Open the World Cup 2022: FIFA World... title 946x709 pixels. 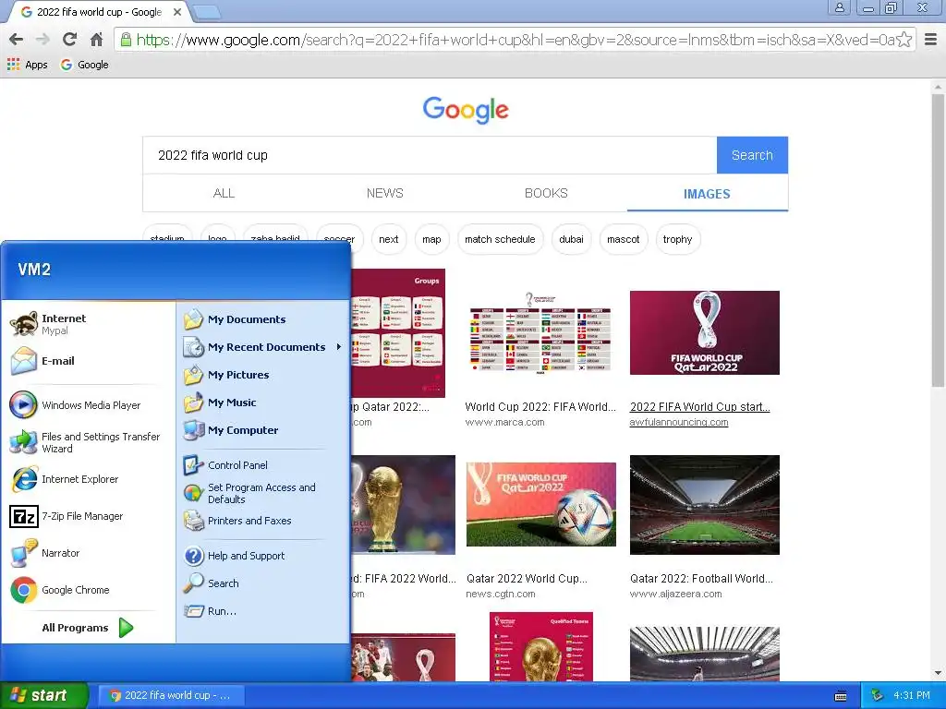point(540,407)
